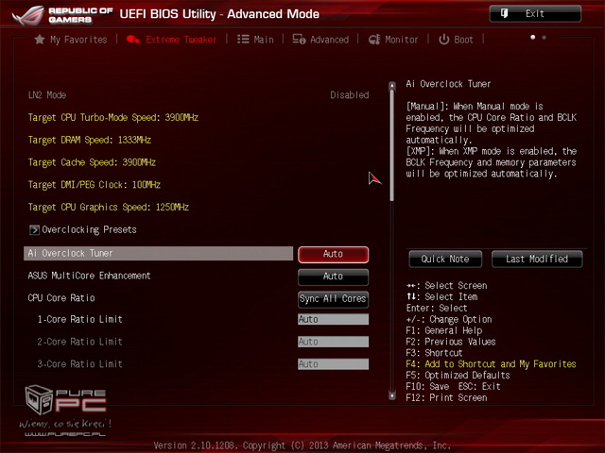
Task: Click Target CPU Graphics Speed text
Action: 109,208
